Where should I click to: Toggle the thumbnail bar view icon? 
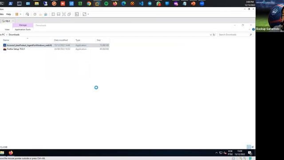tap(59, 14)
